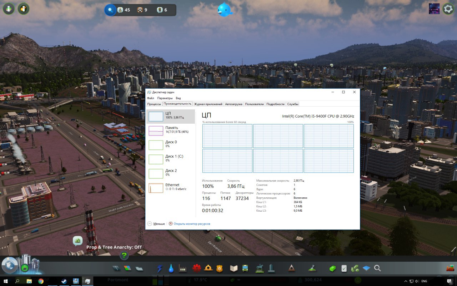Select the ЦП performance entry
Image resolution: width=457 pixels, height=286 pixels.
pyautogui.click(x=171, y=117)
